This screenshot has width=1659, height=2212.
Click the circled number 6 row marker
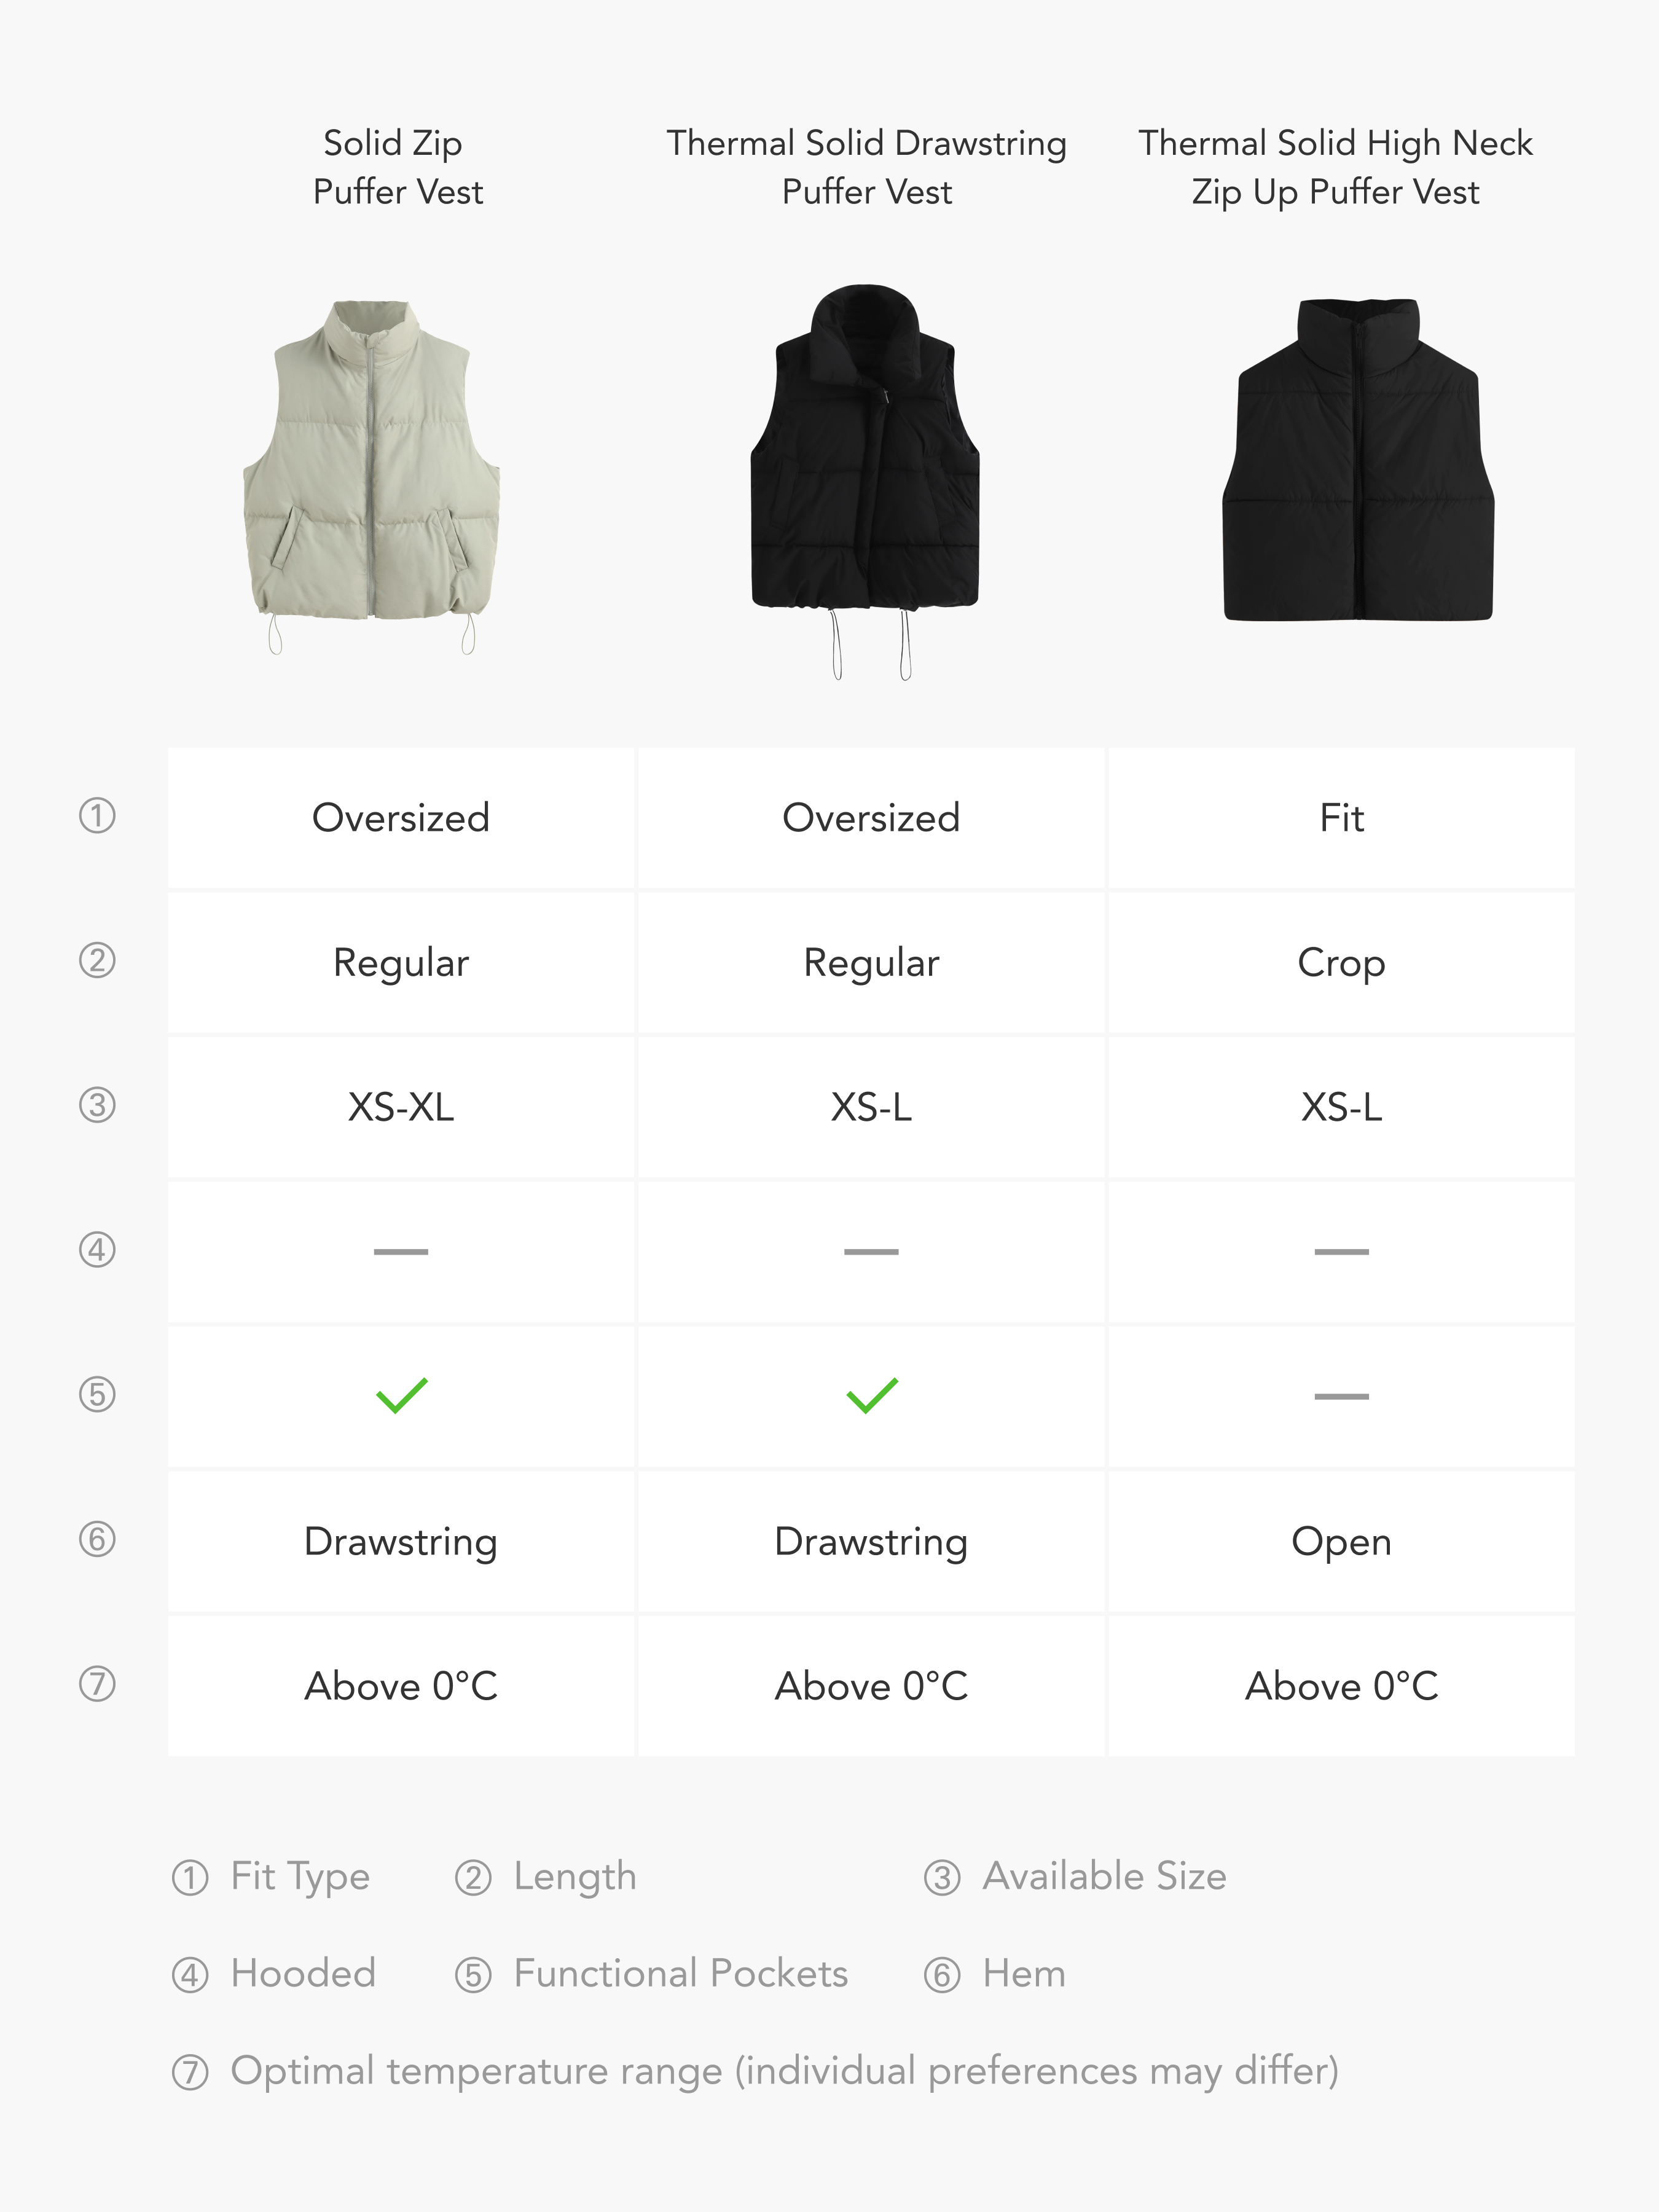tap(97, 1539)
